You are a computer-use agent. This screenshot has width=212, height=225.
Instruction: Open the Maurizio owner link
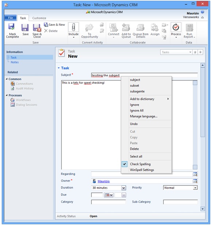(x=103, y=181)
